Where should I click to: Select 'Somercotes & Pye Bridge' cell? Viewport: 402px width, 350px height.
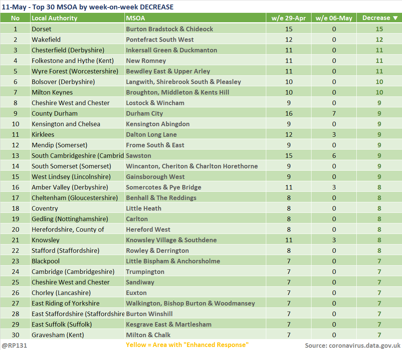195,187
